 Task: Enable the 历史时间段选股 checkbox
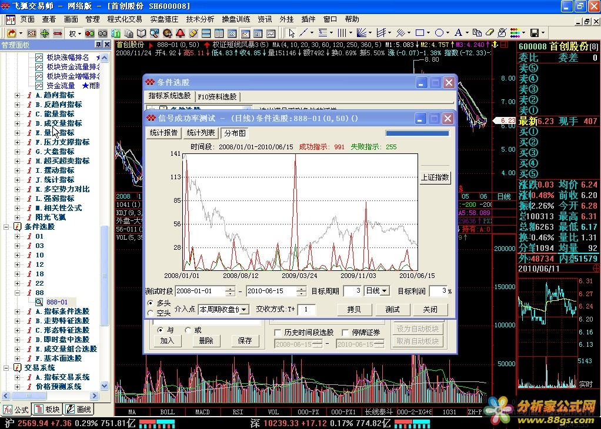tap(278, 333)
